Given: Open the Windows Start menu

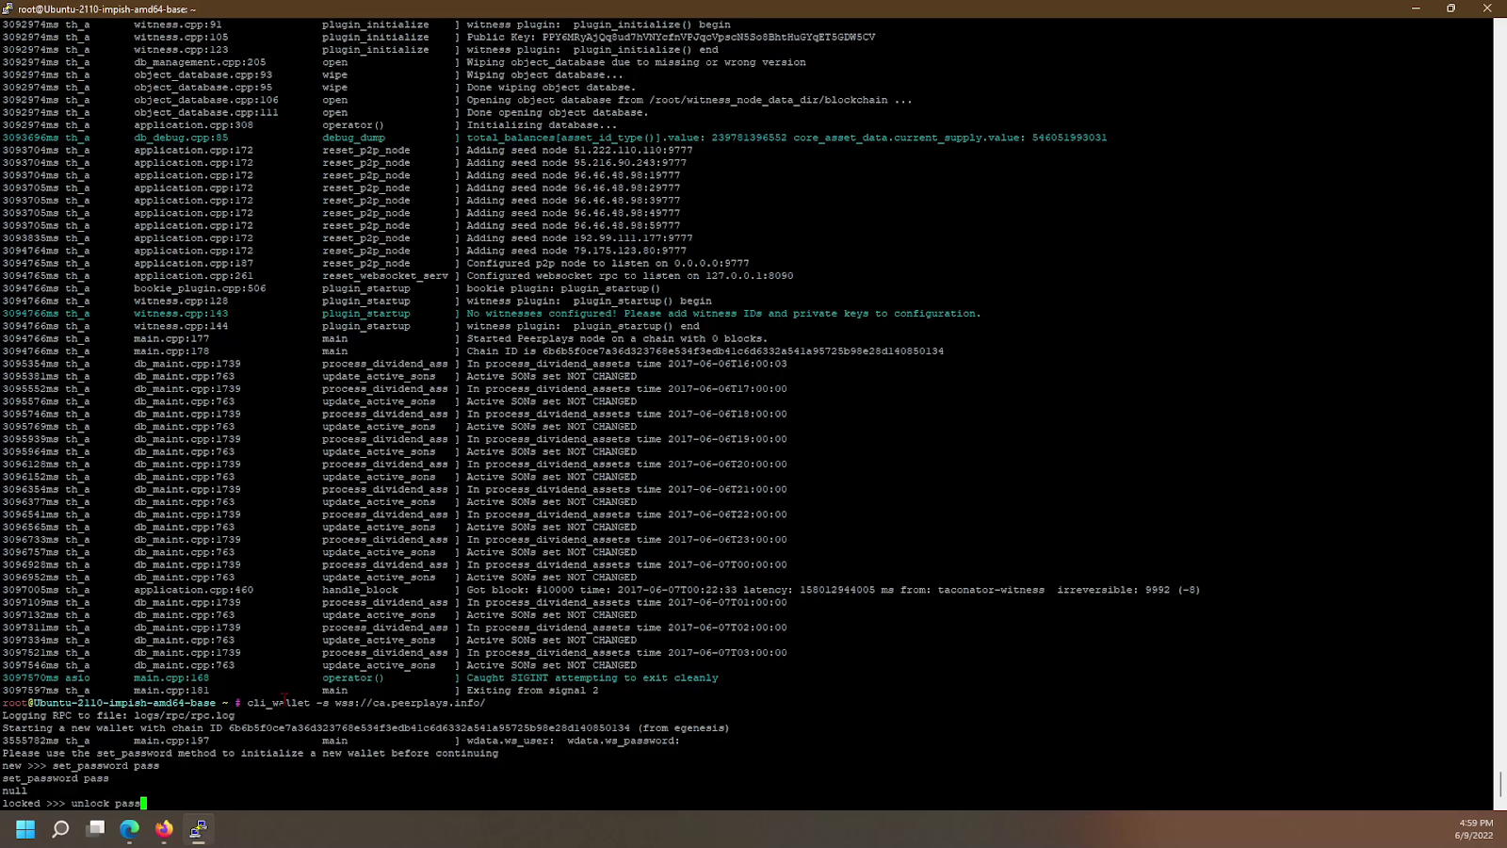Looking at the screenshot, I should coord(25,829).
